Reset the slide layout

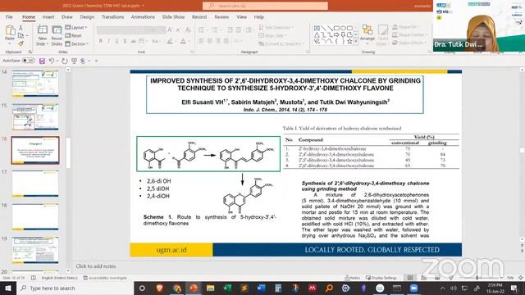coord(74,35)
